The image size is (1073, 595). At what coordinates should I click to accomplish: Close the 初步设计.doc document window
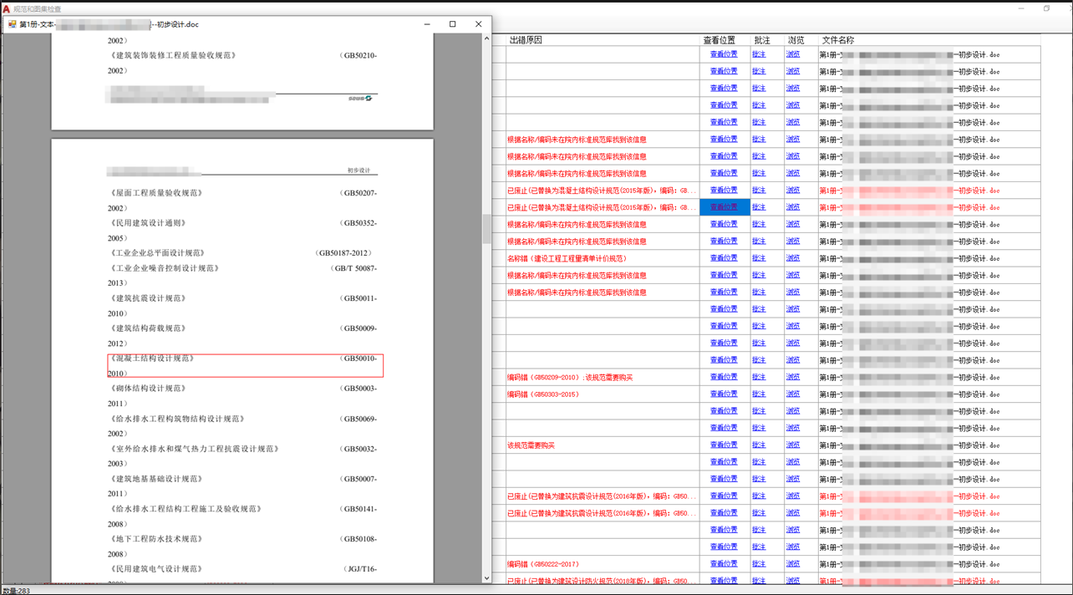tap(479, 24)
